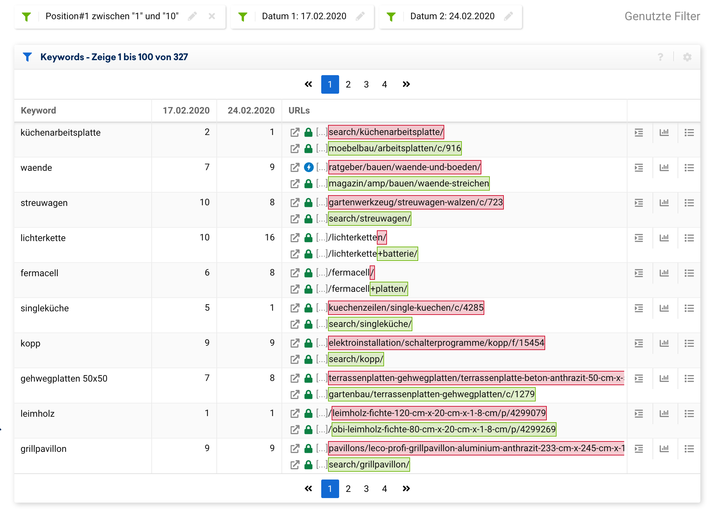
Task: Open the help question mark icon
Action: tap(660, 57)
